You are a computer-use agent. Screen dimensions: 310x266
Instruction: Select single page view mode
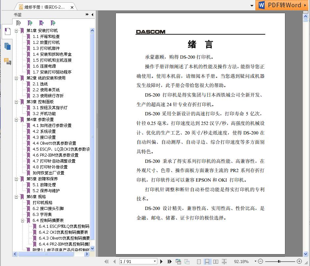click(x=199, y=261)
